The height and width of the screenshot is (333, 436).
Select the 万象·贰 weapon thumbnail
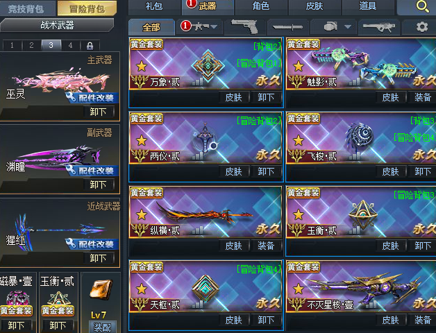pyautogui.click(x=208, y=66)
